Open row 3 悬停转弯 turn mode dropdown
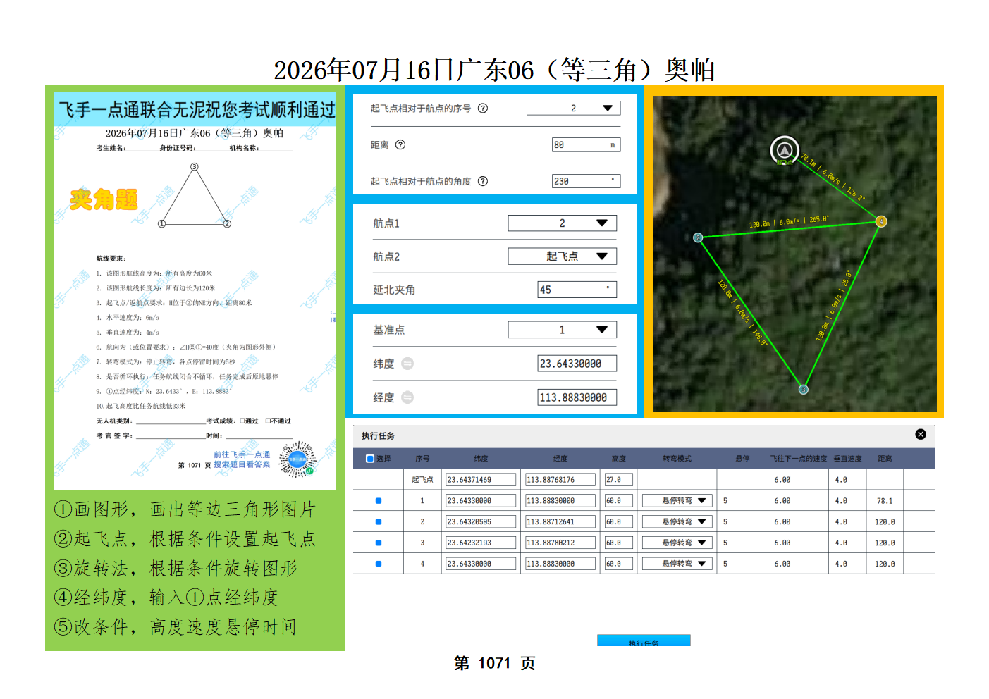This screenshot has width=989, height=699. coord(677,543)
